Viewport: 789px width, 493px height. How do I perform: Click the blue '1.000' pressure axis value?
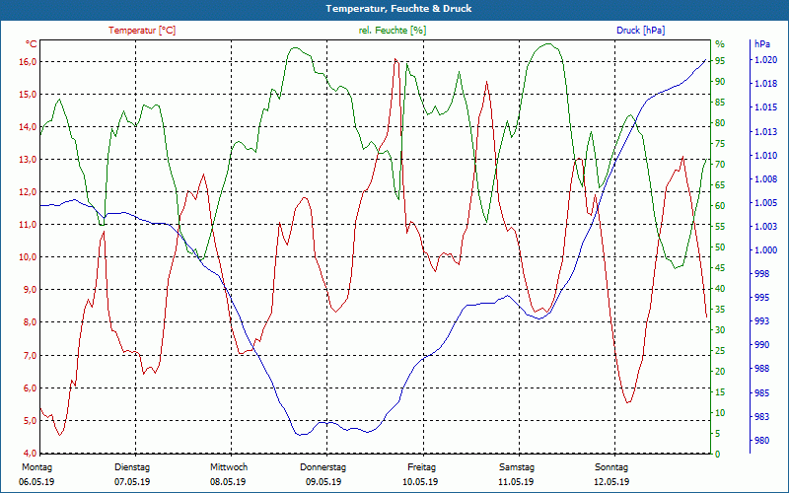coord(765,250)
